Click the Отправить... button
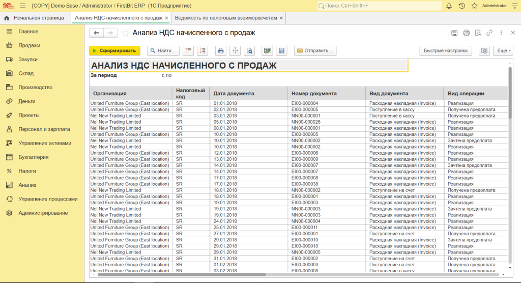Image resolution: width=521 pixels, height=283 pixels. (x=315, y=50)
